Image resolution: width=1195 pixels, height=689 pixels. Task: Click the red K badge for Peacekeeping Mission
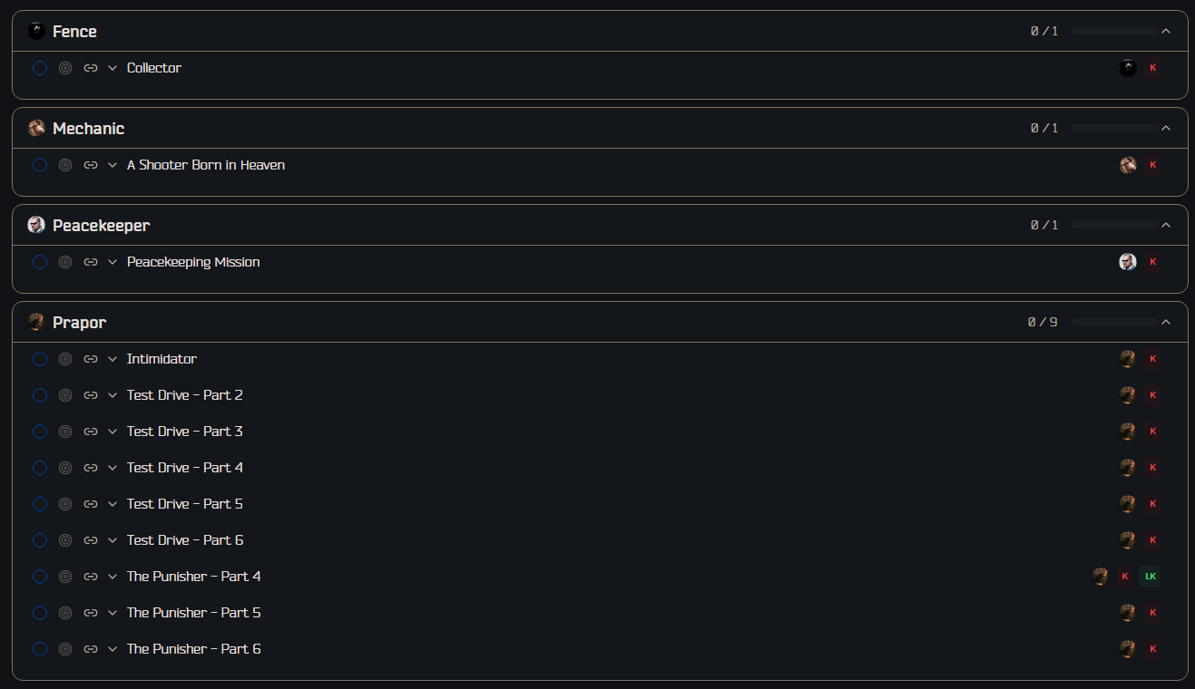pyautogui.click(x=1152, y=262)
